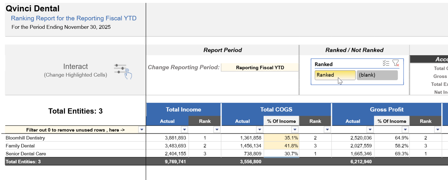
Task: Expand Total COGS Actual filter arrow
Action: (260, 130)
